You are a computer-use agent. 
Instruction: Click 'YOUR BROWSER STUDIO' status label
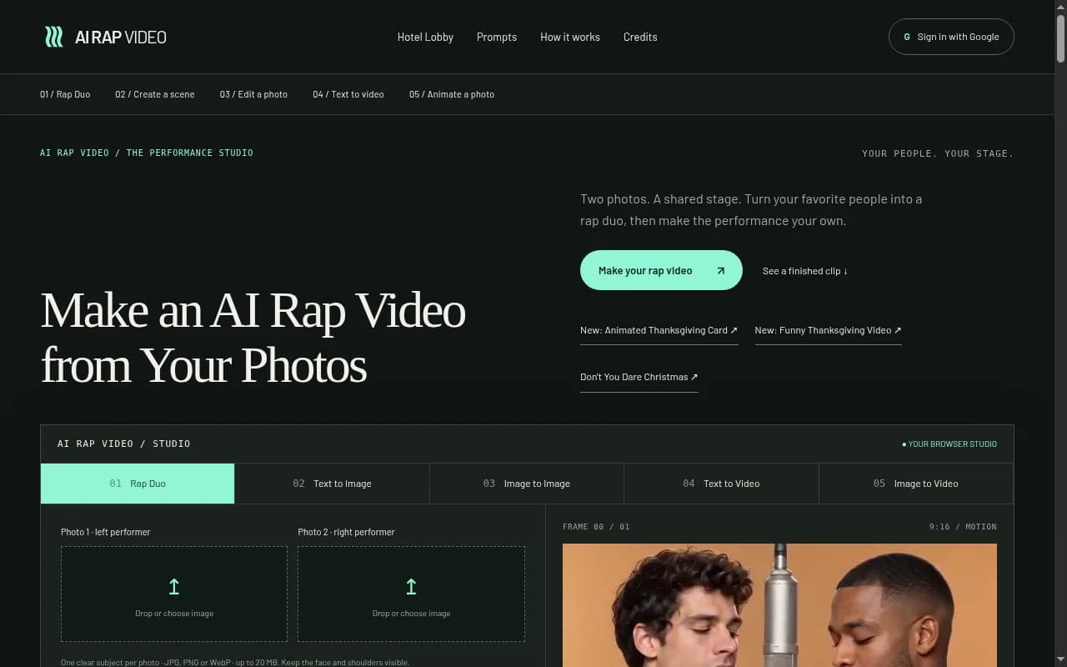pyautogui.click(x=949, y=444)
